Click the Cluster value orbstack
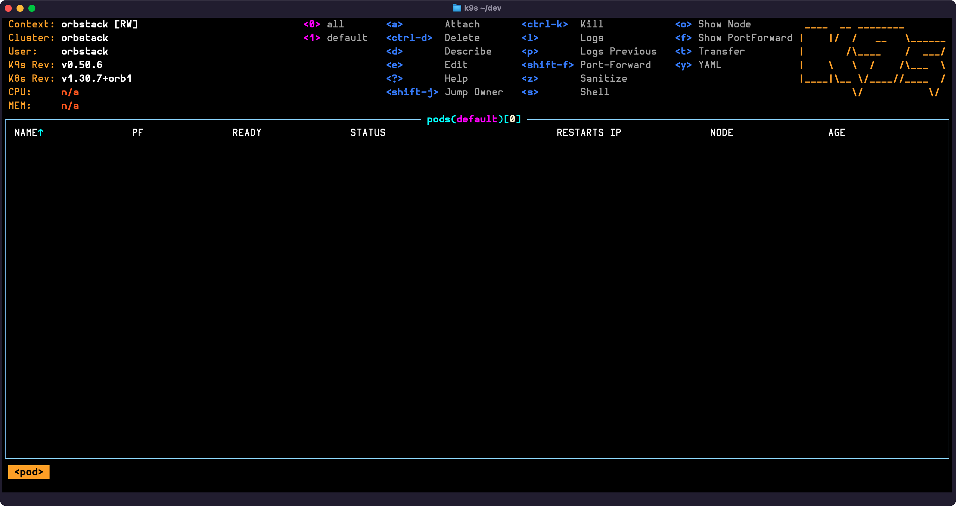956x506 pixels. [x=85, y=38]
